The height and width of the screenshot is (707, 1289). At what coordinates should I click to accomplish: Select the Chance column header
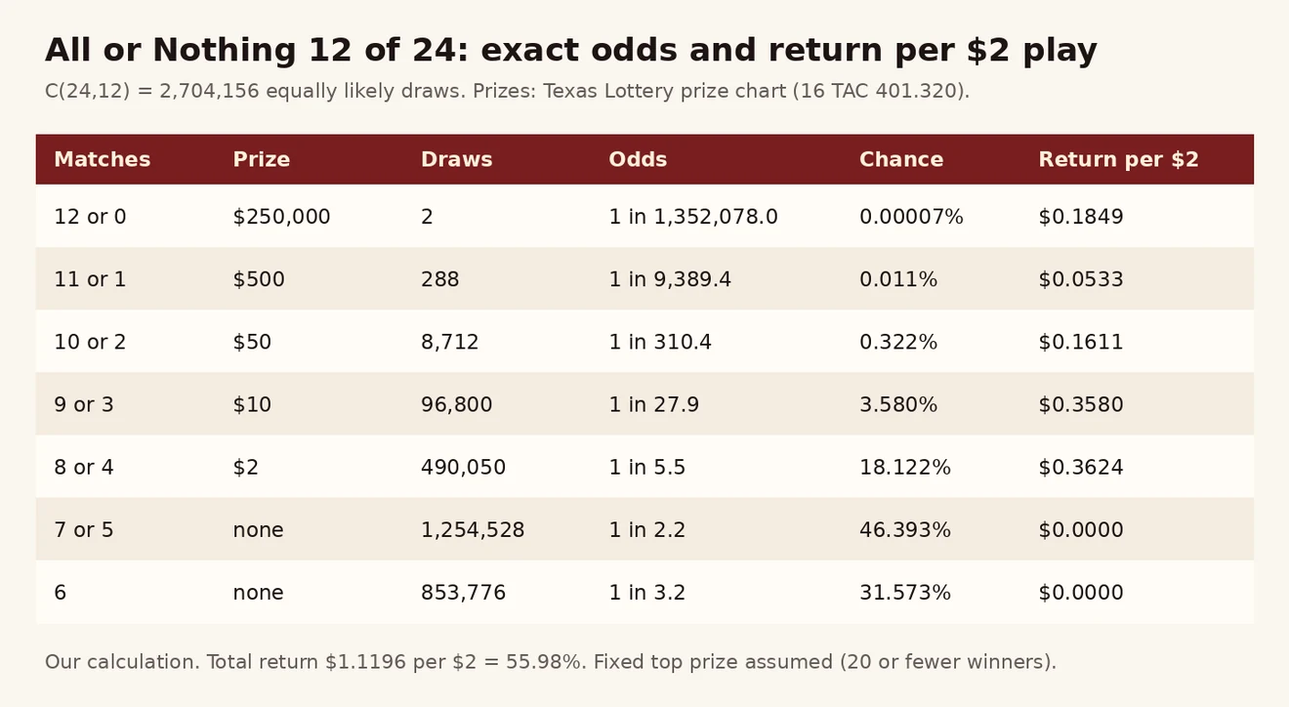click(901, 159)
